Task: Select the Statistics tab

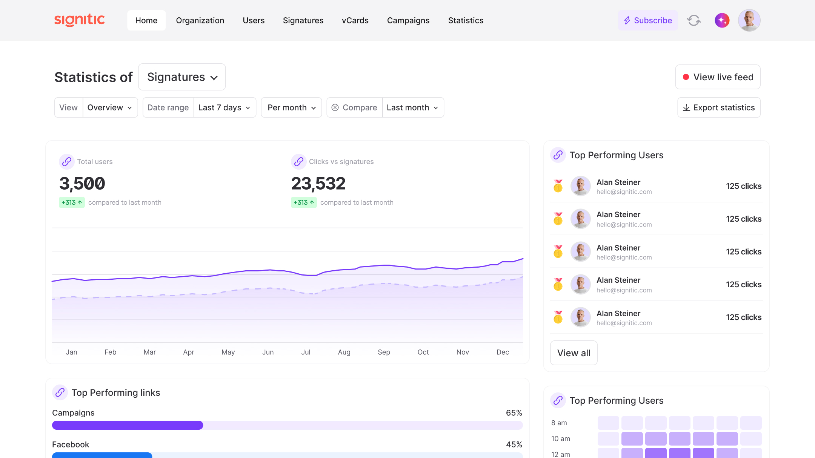Action: [x=466, y=20]
